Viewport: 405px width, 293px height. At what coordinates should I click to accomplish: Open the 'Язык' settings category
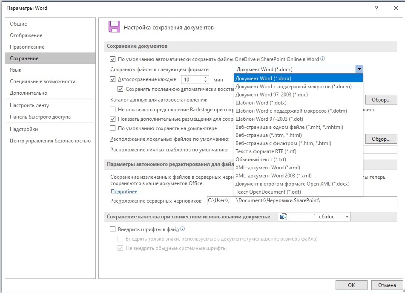50,70
